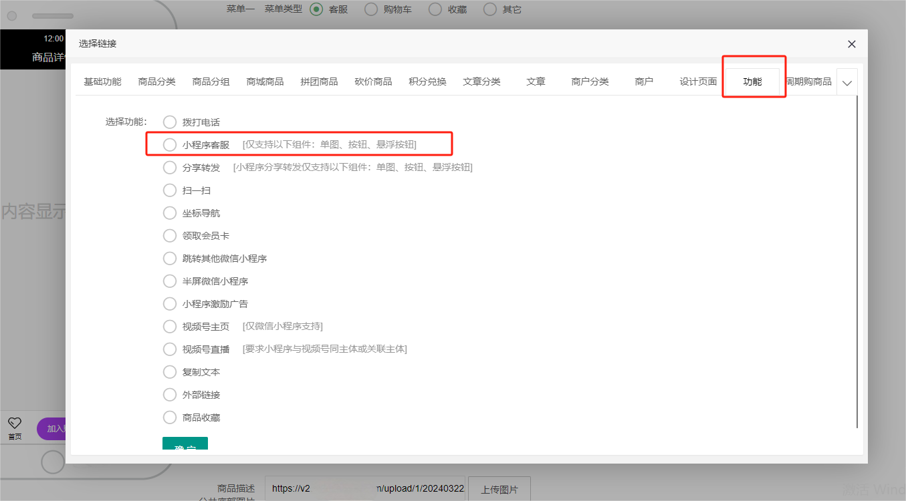906x501 pixels.
Task: Select the 拨打电话 radio option
Action: pyautogui.click(x=170, y=122)
